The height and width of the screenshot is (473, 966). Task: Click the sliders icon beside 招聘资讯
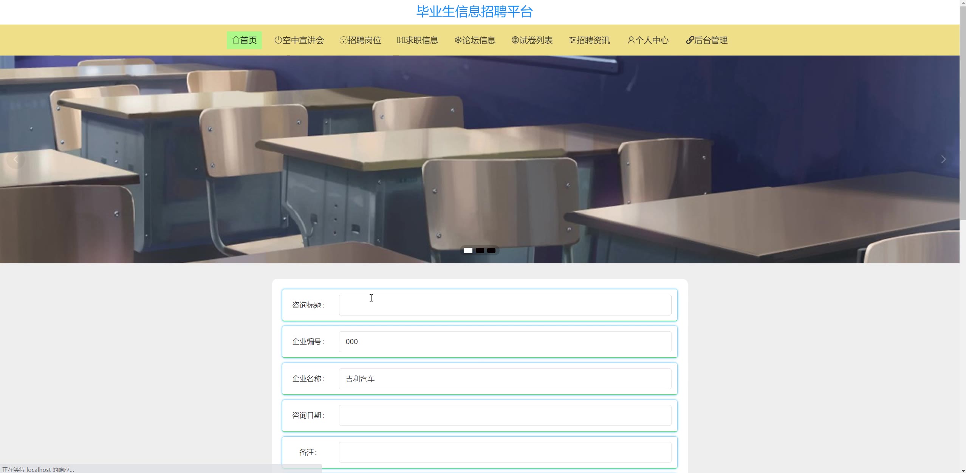click(x=573, y=40)
